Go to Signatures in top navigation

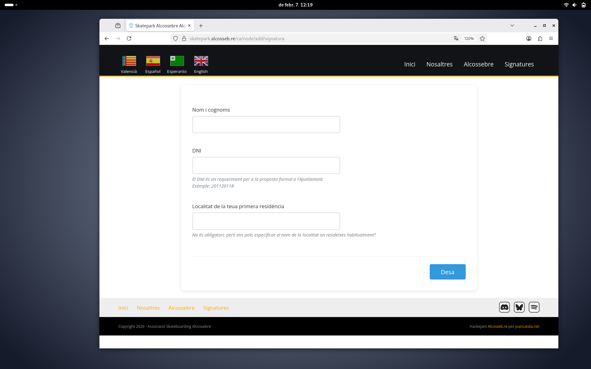(x=519, y=64)
